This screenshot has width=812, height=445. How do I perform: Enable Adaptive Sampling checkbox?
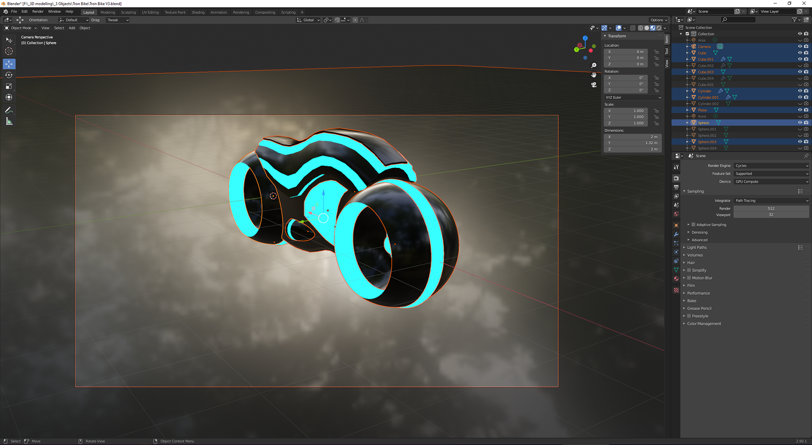point(693,225)
